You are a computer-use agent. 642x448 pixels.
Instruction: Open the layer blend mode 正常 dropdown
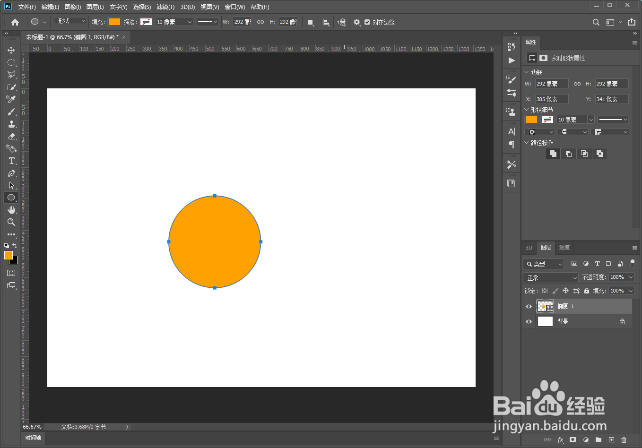coord(551,277)
